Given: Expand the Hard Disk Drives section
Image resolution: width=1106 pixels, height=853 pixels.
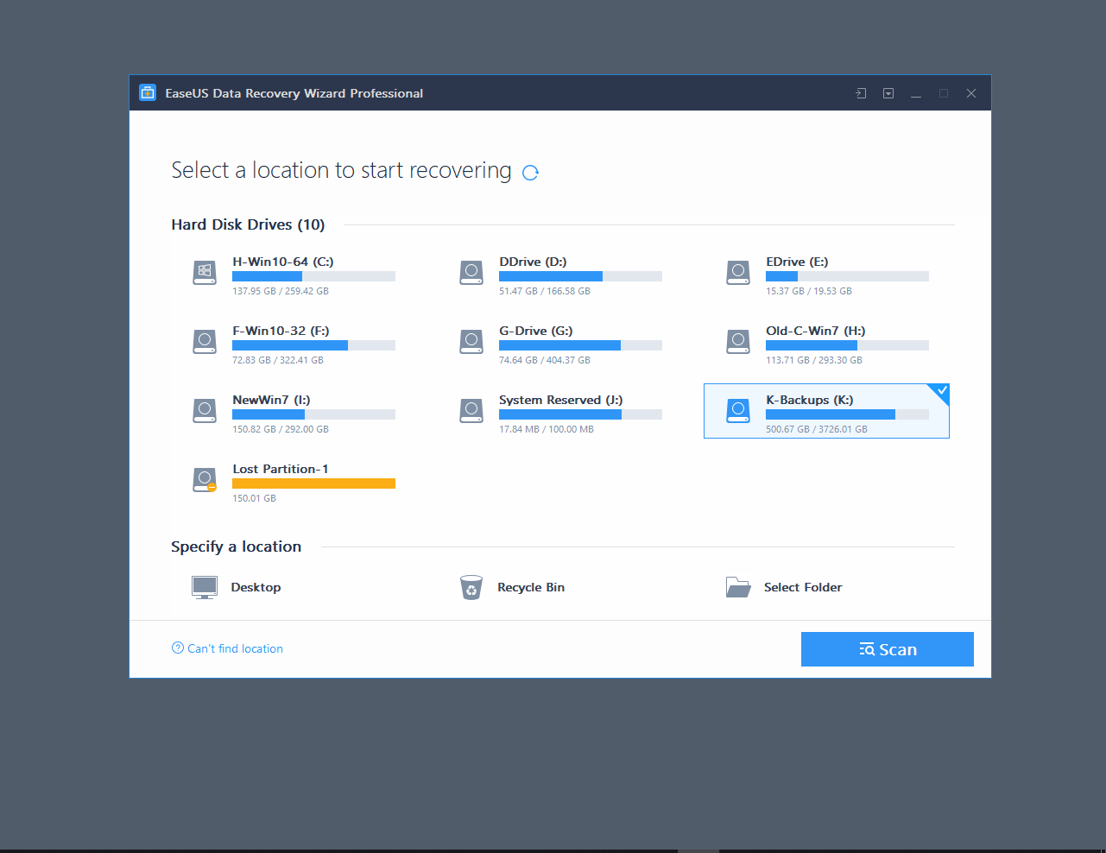Looking at the screenshot, I should point(248,224).
